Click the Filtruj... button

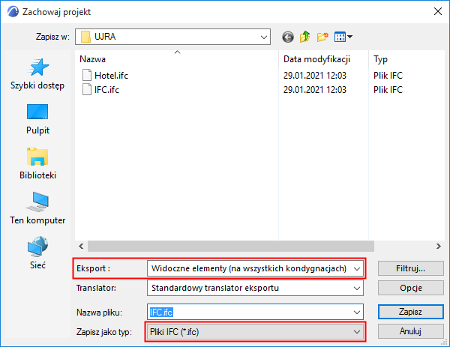411,268
